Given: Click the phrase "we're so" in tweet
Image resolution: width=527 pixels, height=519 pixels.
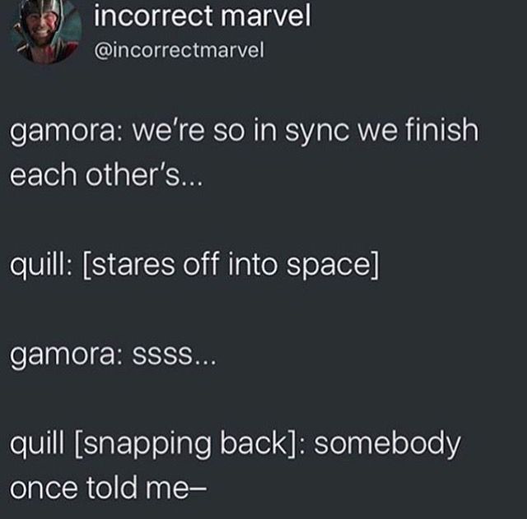Looking at the screenshot, I should pos(189,131).
